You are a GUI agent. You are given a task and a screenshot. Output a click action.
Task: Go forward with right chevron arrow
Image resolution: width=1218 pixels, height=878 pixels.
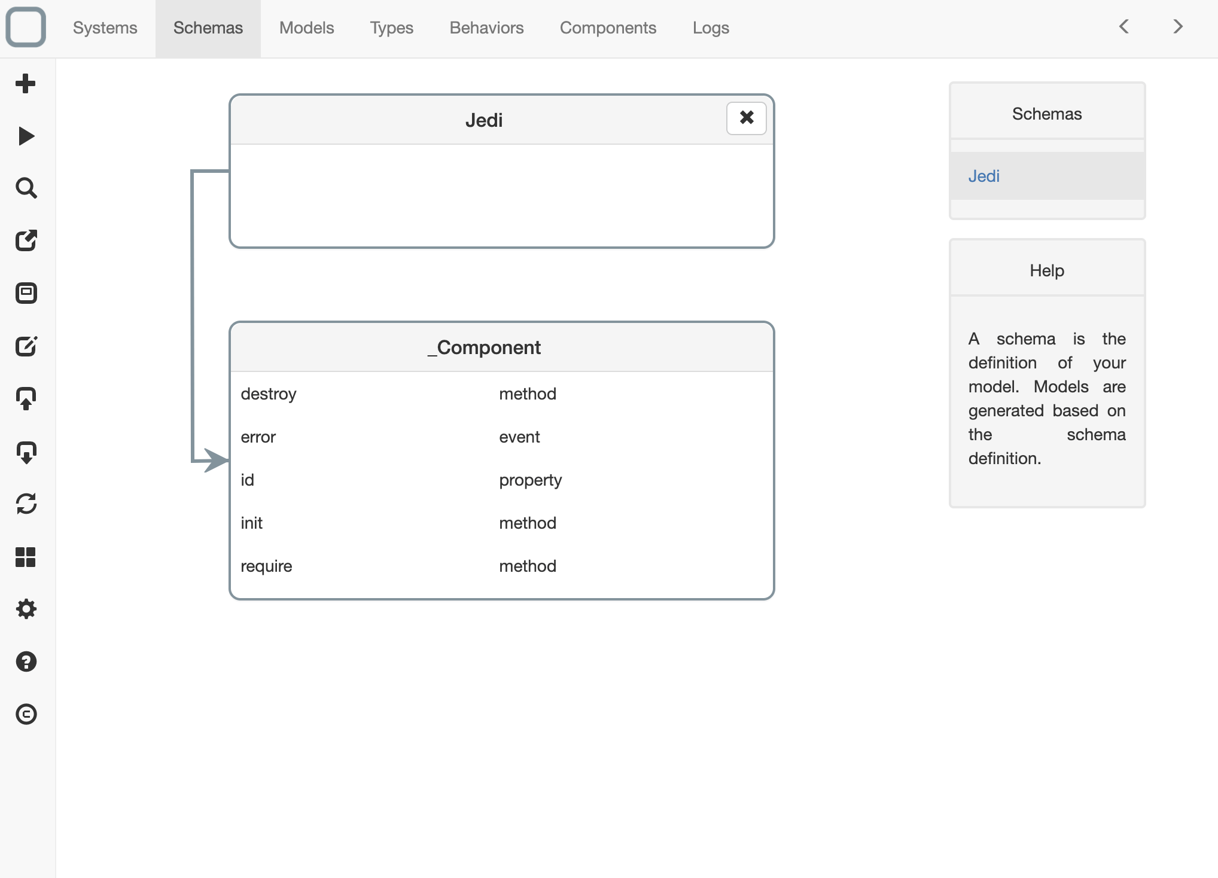1177,27
